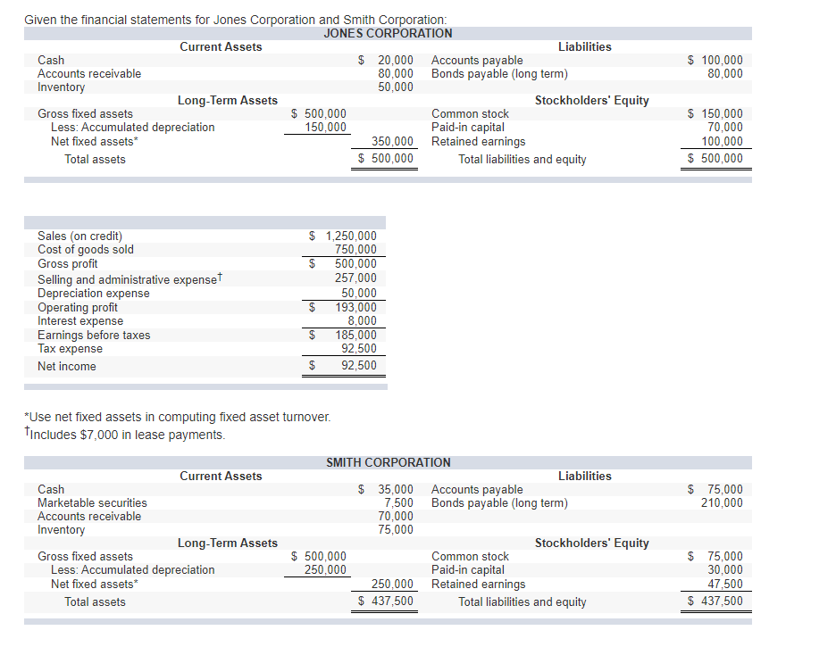Click Jones Net fixed assets 350,000
The width and height of the screenshot is (836, 647).
[x=392, y=142]
